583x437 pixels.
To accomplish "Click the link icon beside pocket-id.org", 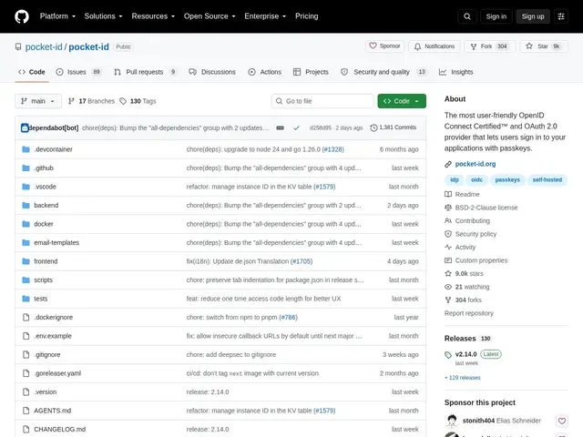I will coord(448,164).
